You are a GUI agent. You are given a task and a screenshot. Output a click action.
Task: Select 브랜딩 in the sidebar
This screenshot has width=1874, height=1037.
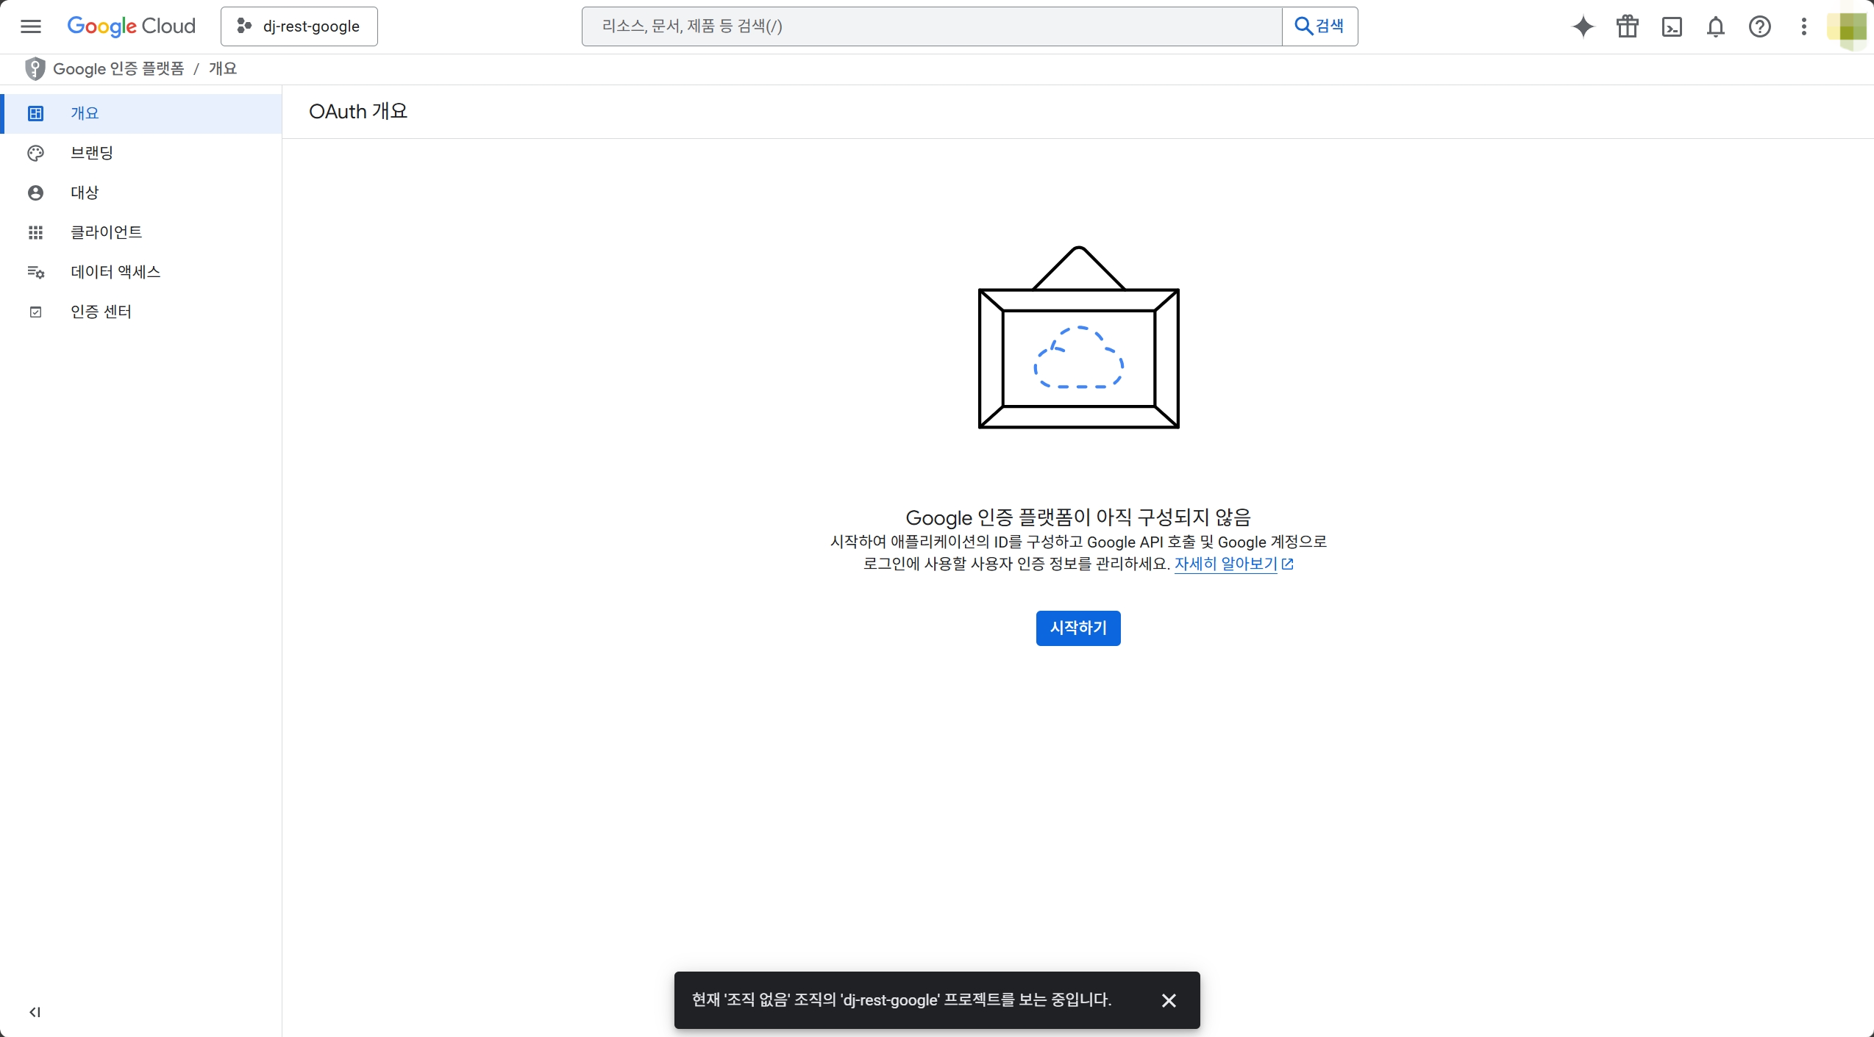pyautogui.click(x=92, y=153)
